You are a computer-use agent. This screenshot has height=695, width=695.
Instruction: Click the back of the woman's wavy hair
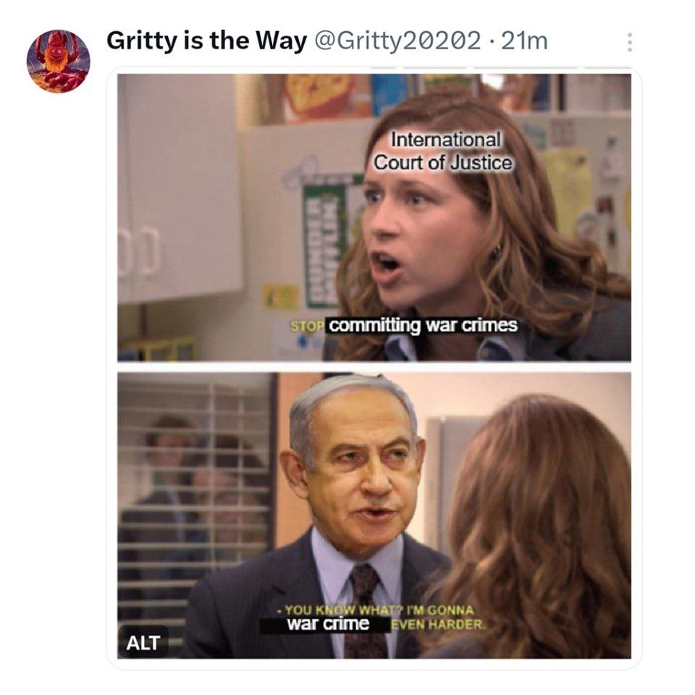tap(532, 523)
